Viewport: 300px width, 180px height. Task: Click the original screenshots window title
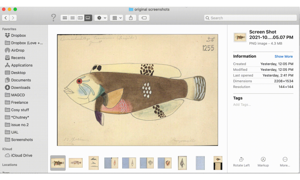149,9
